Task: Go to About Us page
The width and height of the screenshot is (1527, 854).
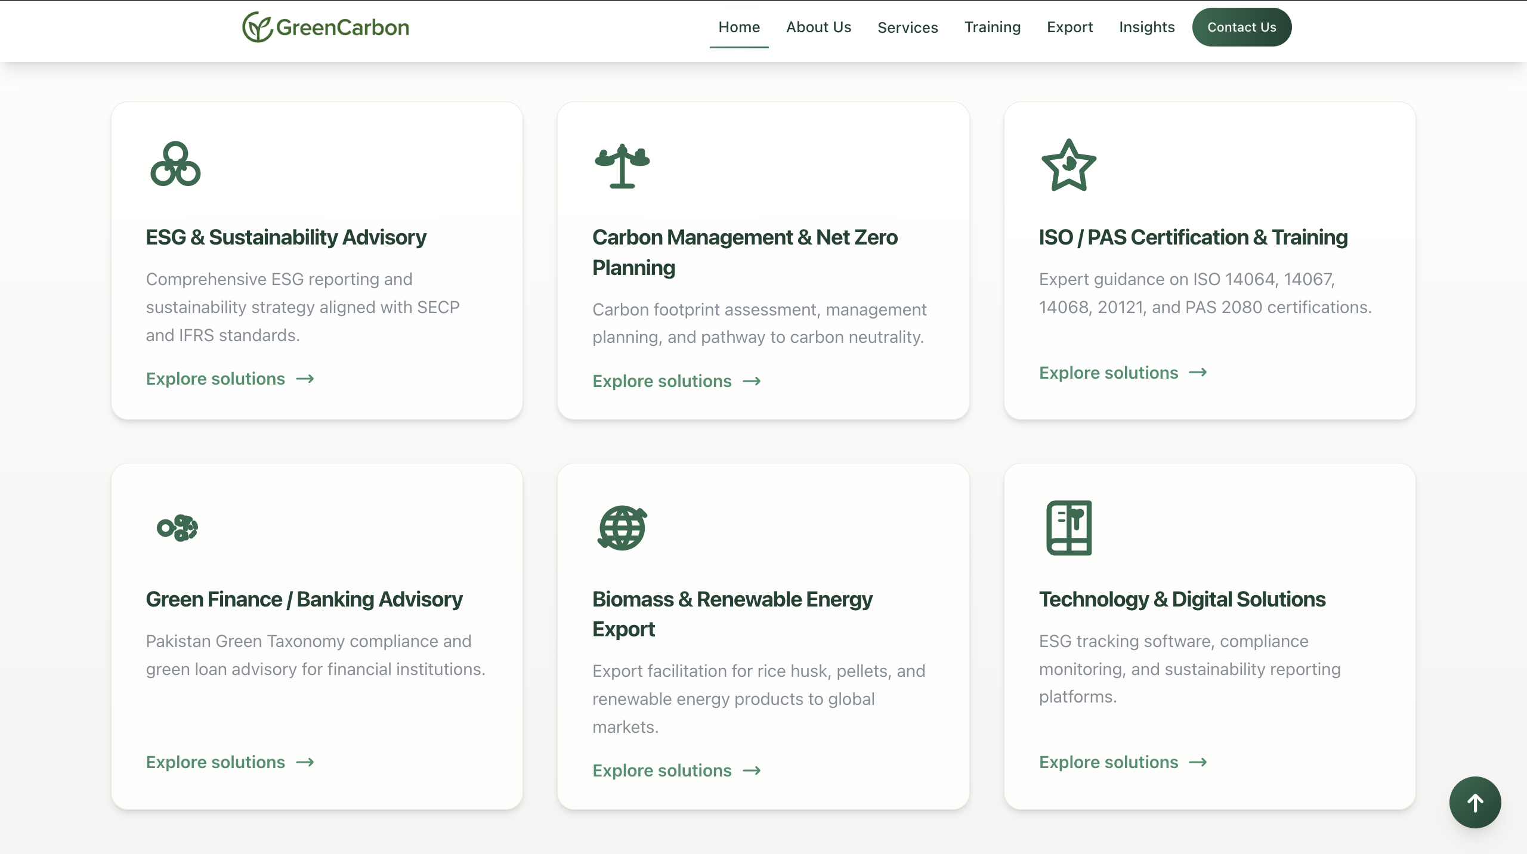Action: click(x=818, y=27)
